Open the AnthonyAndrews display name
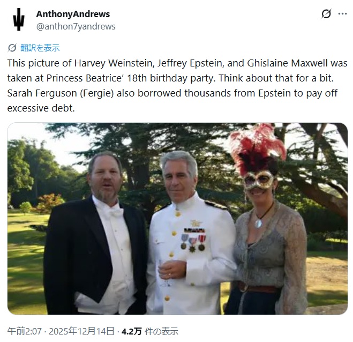This screenshot has width=353, height=342. [x=73, y=14]
